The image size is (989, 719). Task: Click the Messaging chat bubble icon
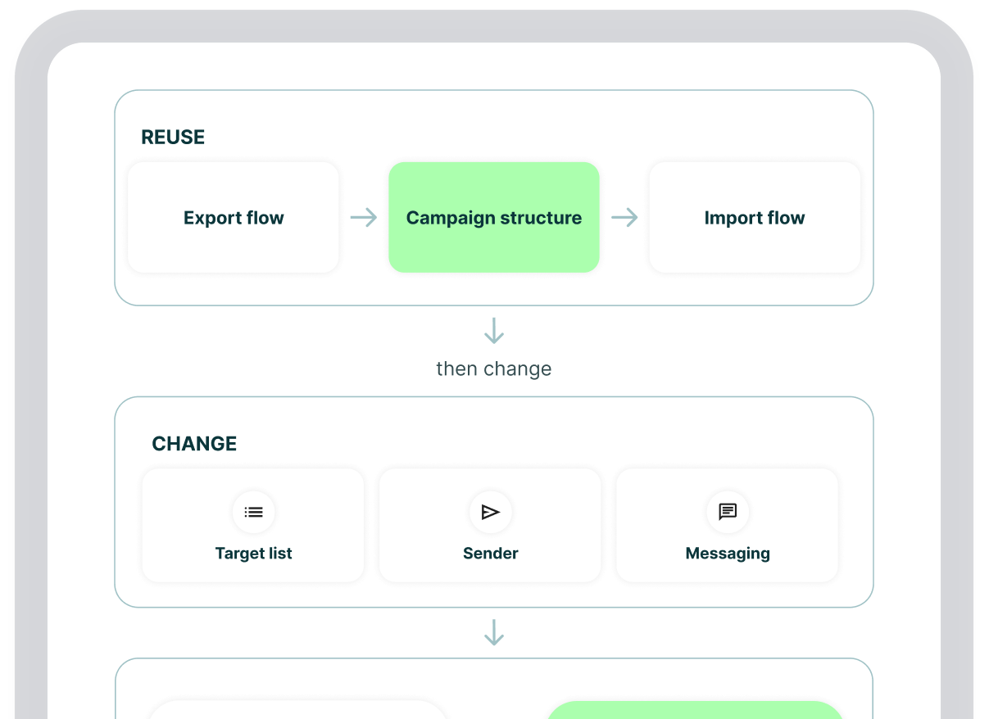tap(728, 512)
